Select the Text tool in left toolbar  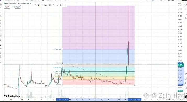click(1, 27)
